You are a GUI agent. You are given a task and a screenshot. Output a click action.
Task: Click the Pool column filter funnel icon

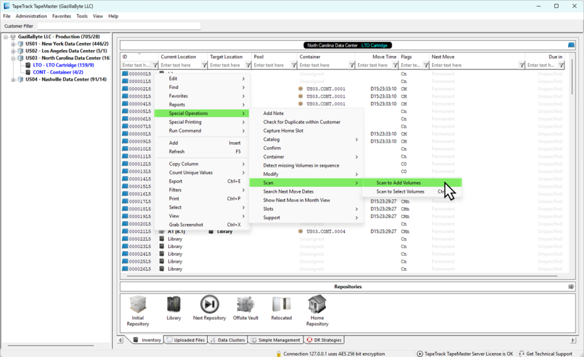[x=293, y=65]
